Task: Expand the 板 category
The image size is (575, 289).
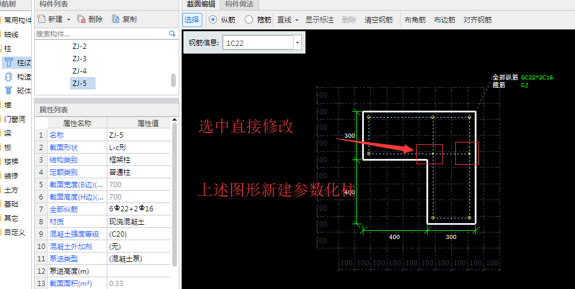Action: tap(6, 147)
